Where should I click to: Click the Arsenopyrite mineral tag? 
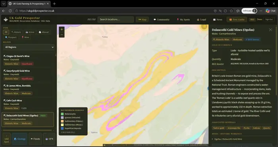(x=234, y=128)
